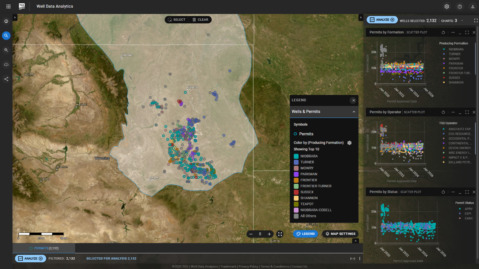
Task: Open the app launcher grid icon
Action: click(8, 6)
